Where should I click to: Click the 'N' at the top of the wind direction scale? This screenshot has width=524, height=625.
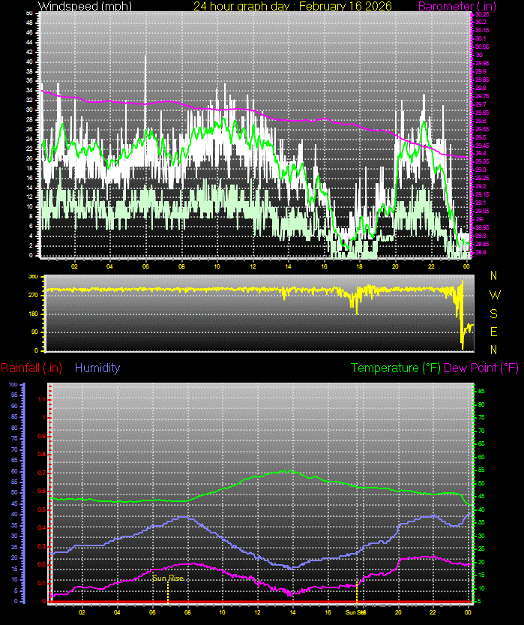tap(494, 275)
